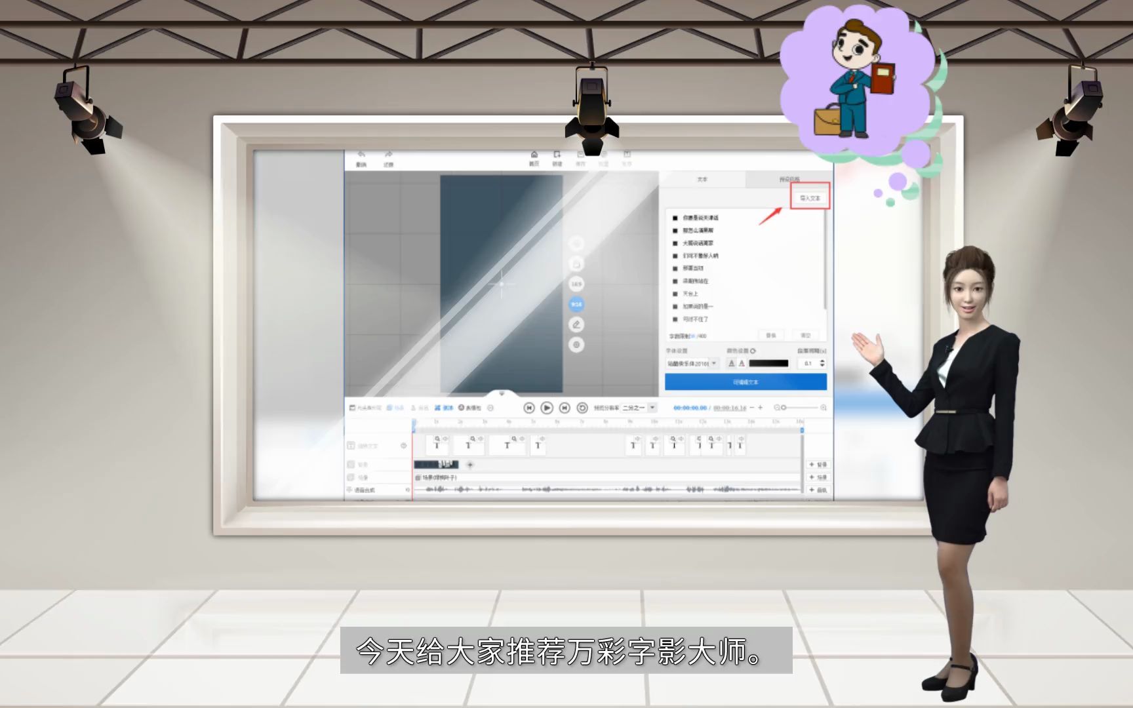Click the loop replay button
1133x708 pixels.
(x=582, y=408)
